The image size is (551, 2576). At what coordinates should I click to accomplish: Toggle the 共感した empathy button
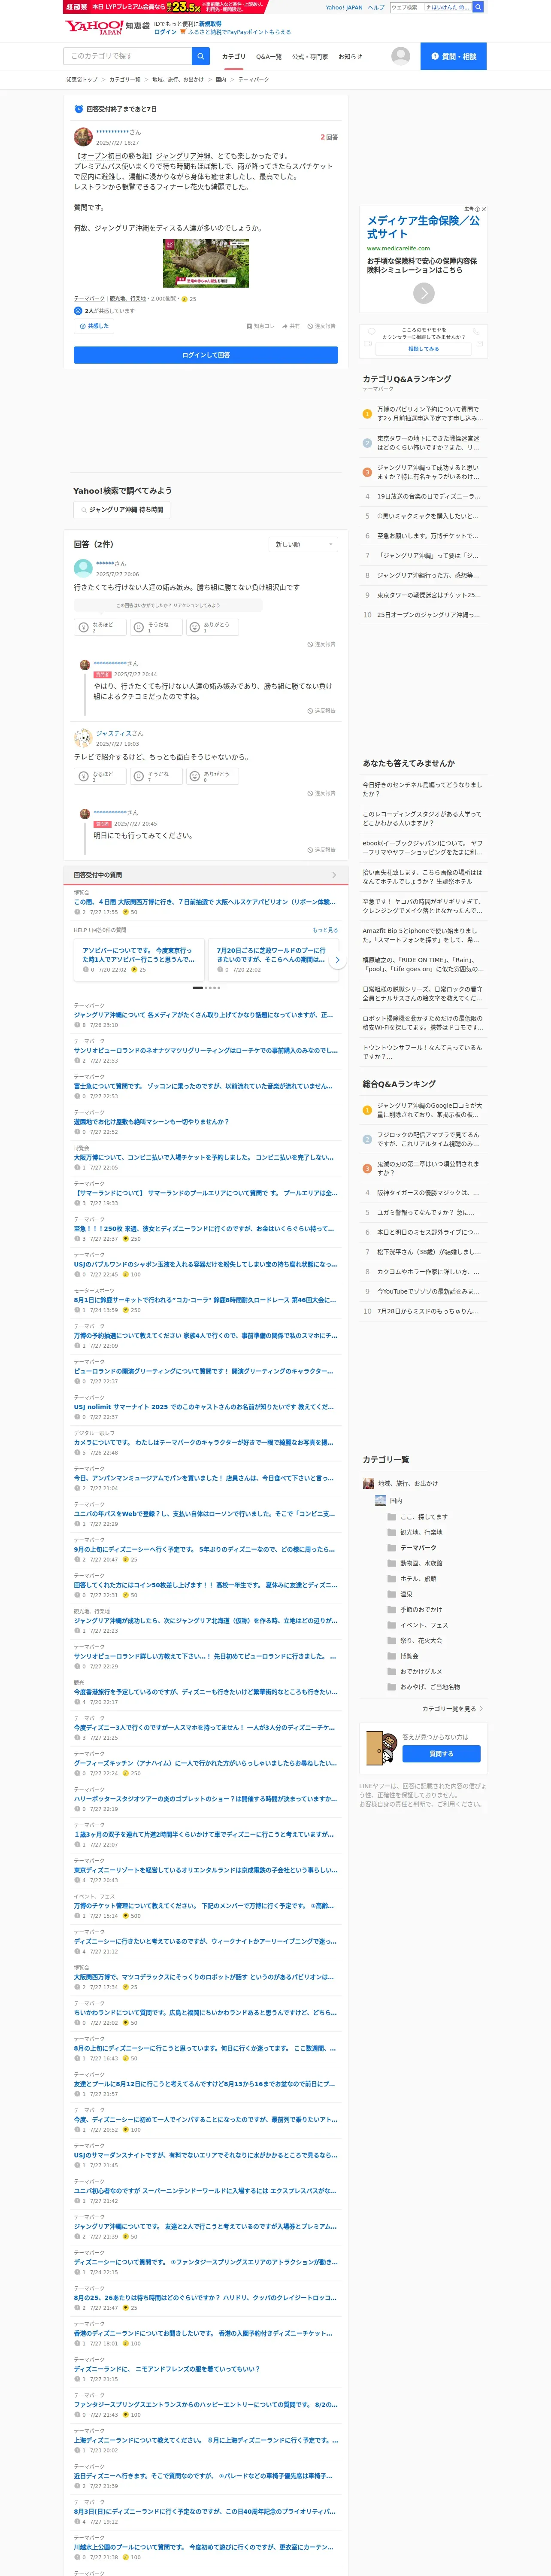click(94, 326)
